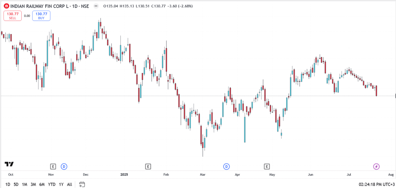Select the 5D date range
Viewport: 396px width, 188px height.
16,184
